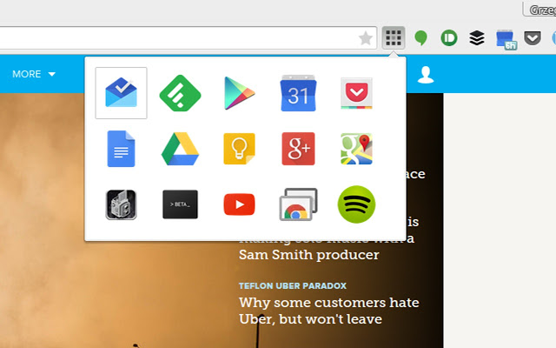Open the green Pushbullet extension
The width and height of the screenshot is (556, 348).
point(449,37)
